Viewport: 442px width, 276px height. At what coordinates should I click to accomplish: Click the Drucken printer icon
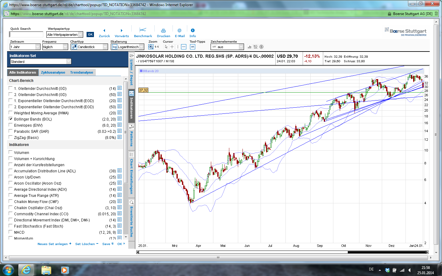pos(163,30)
